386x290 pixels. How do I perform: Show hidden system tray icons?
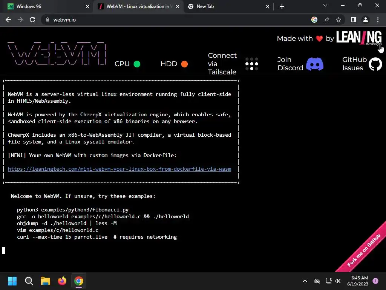(x=305, y=281)
